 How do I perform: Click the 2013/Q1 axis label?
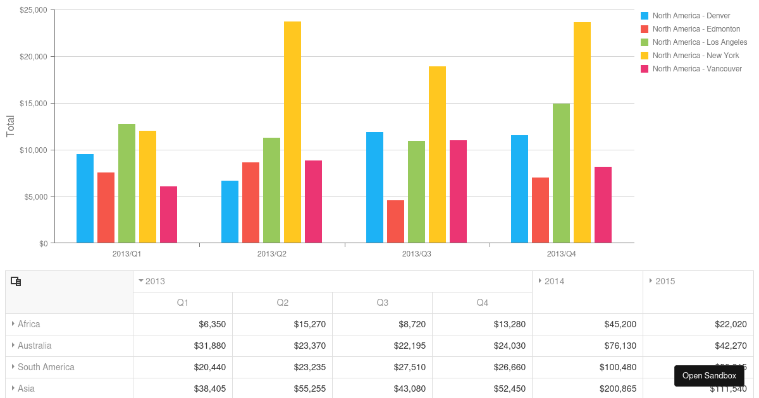127,254
